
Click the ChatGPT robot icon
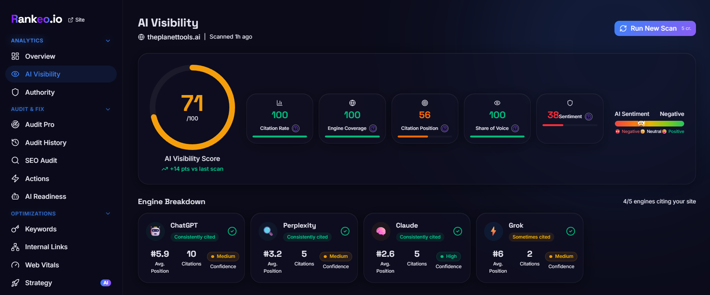tap(155, 231)
